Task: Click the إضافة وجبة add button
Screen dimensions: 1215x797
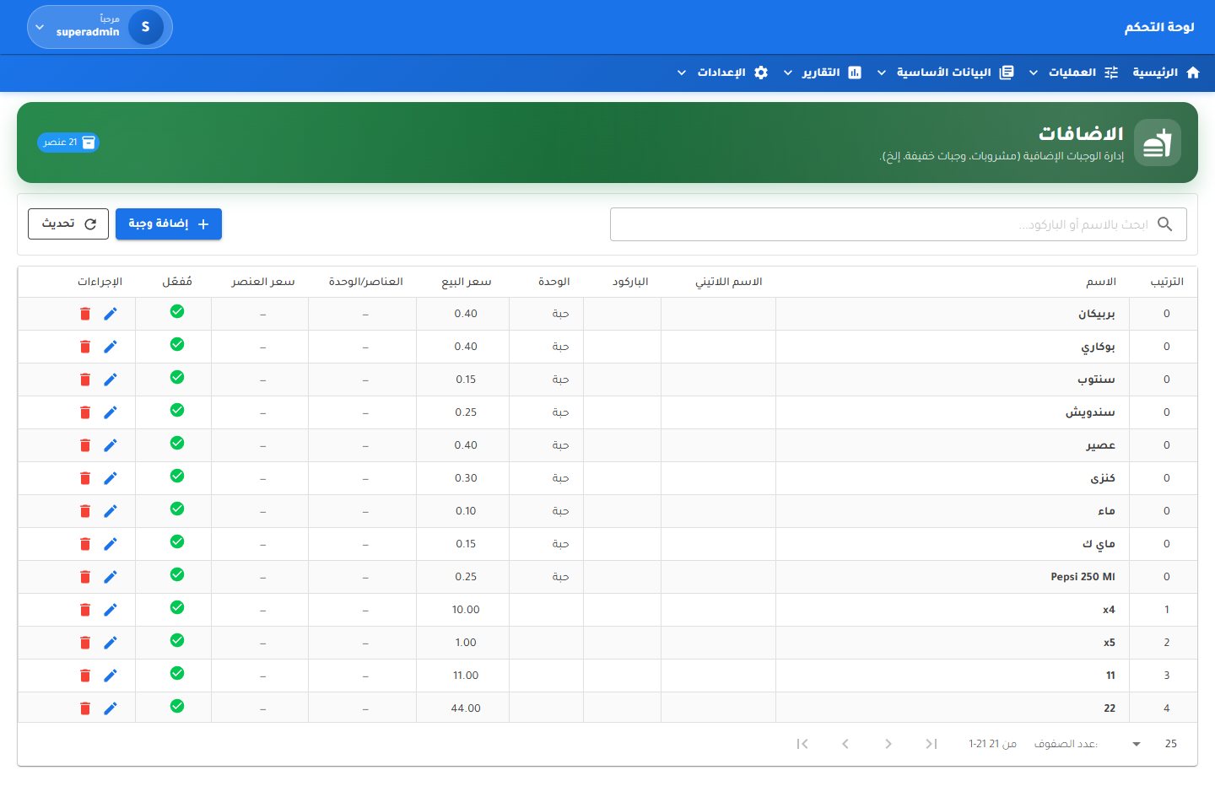Action: tap(169, 223)
